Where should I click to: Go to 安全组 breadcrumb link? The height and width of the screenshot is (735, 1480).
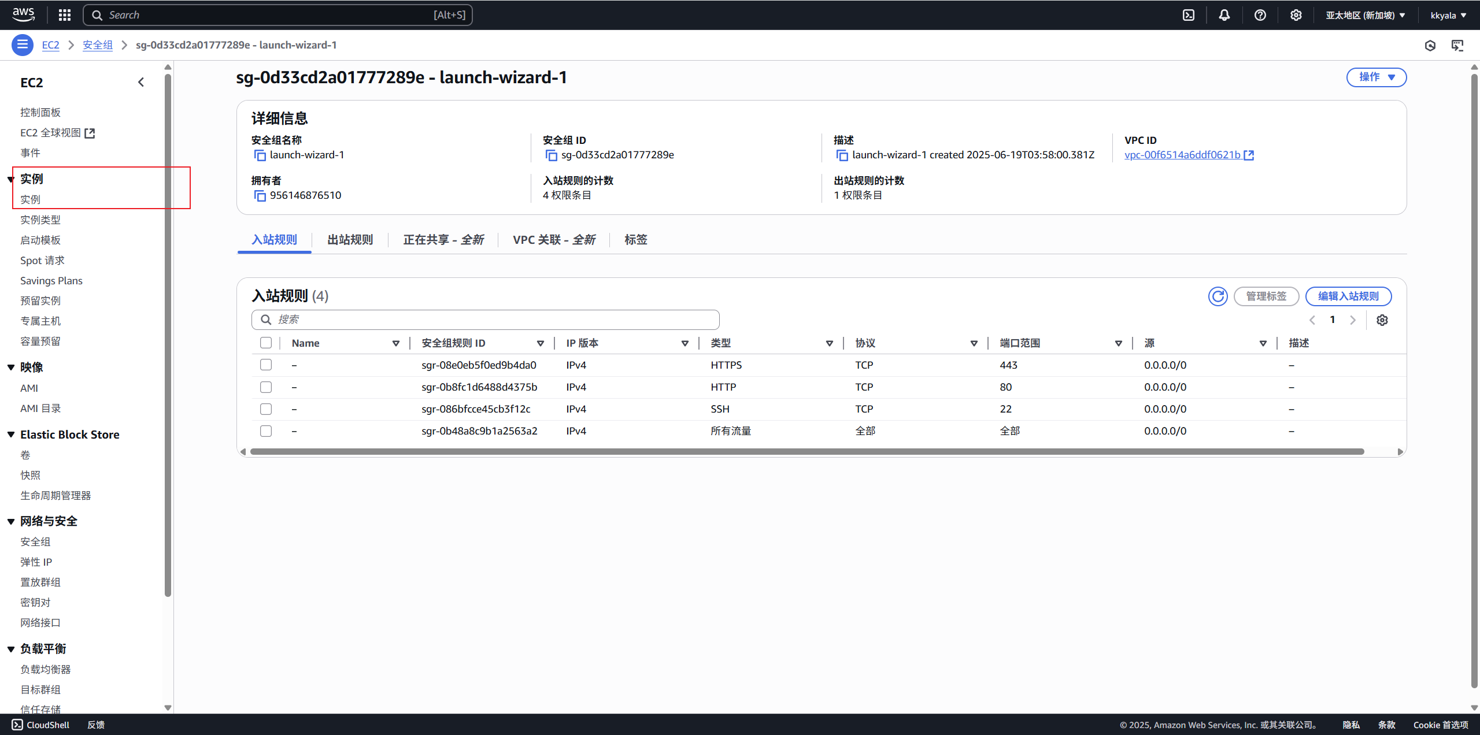[x=98, y=45]
